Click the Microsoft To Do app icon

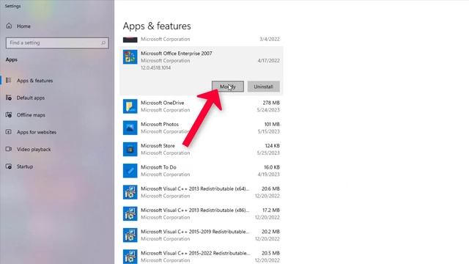130,171
